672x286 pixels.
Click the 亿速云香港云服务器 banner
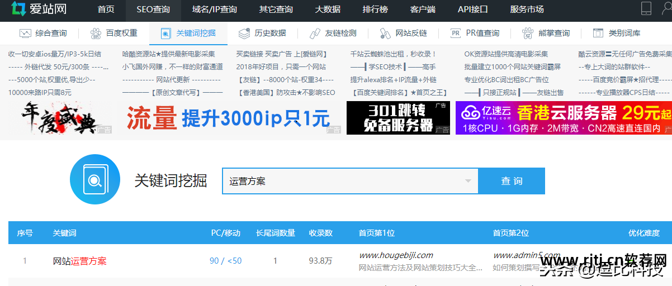564,118
